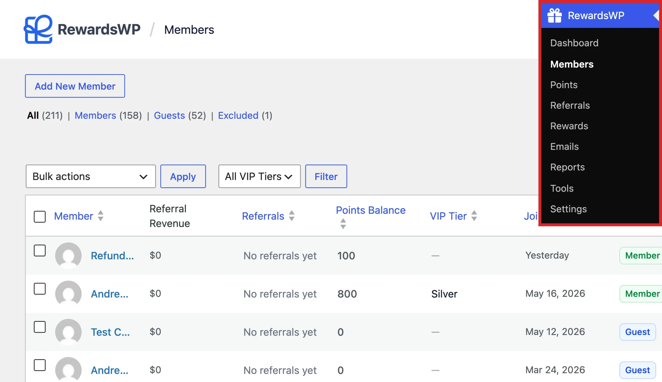
Task: Click the RewardsWP sidebar menu header
Action: pos(600,15)
